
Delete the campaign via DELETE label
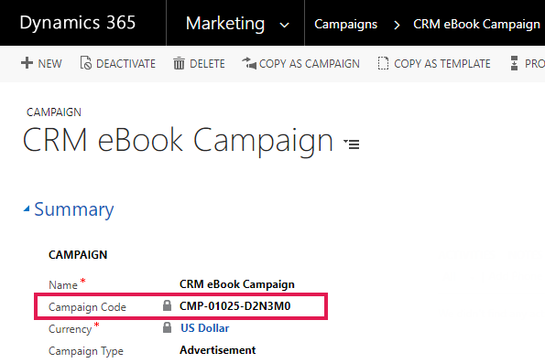[x=207, y=64]
